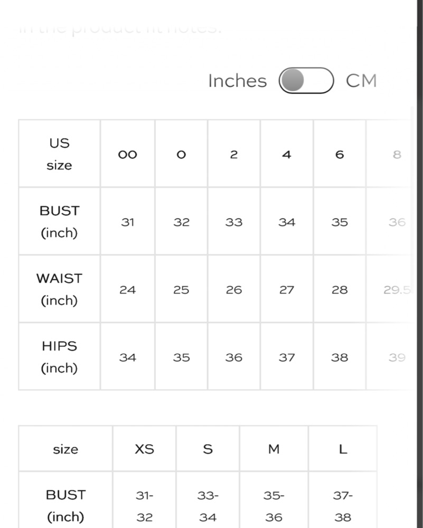Select US size 2 column header
423x528 pixels.
234,154
